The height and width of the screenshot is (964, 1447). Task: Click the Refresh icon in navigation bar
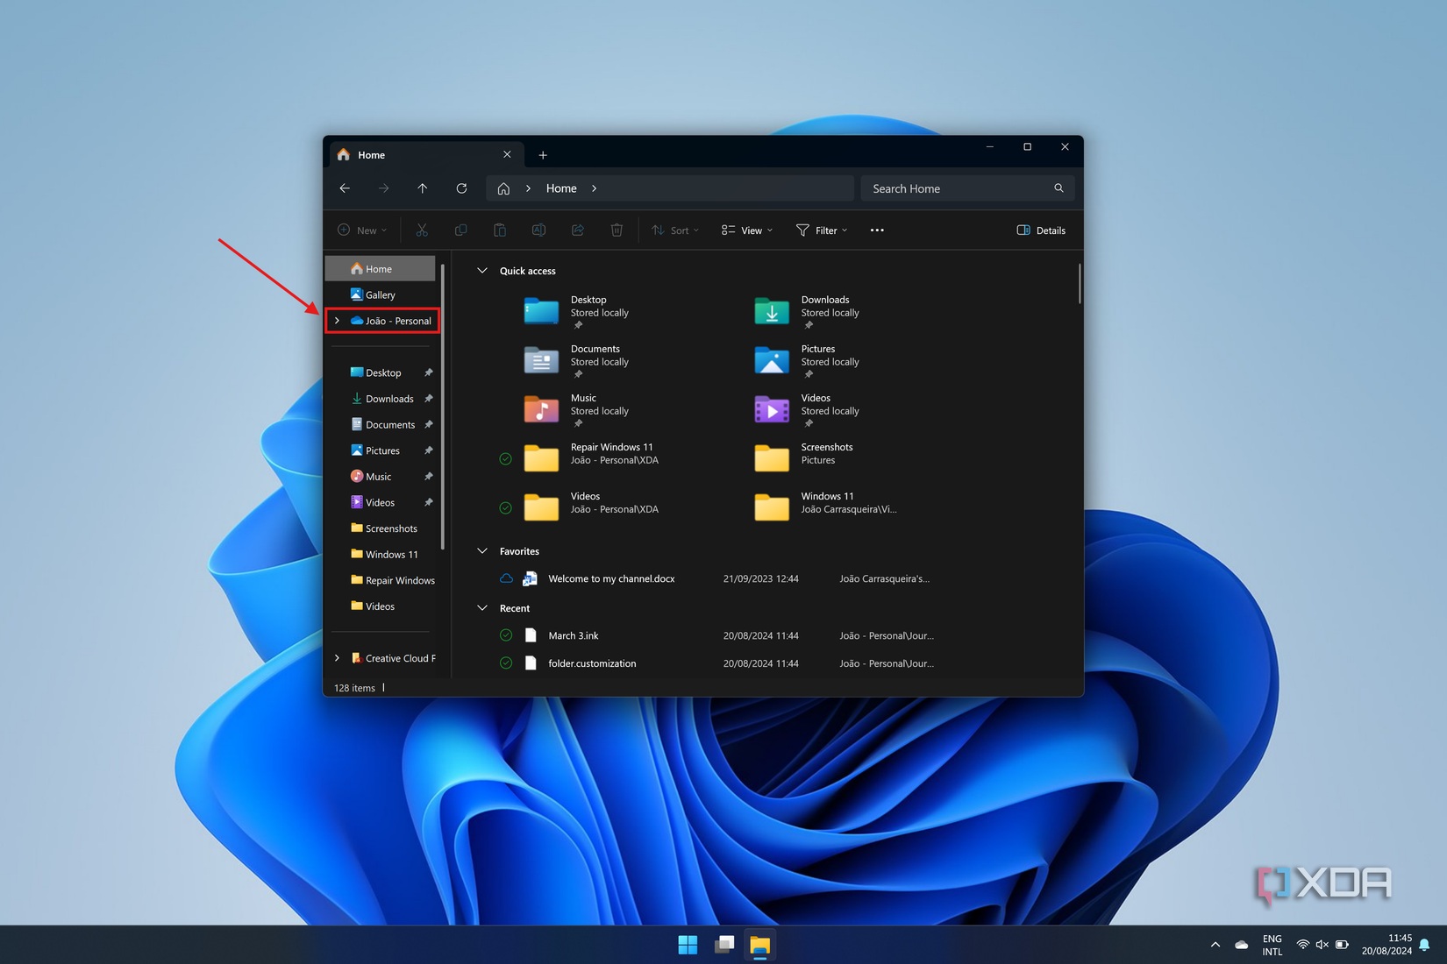click(461, 188)
